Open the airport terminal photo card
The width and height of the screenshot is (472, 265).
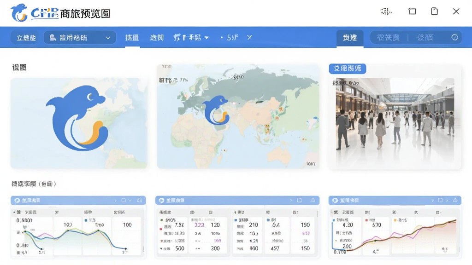pyautogui.click(x=395, y=116)
